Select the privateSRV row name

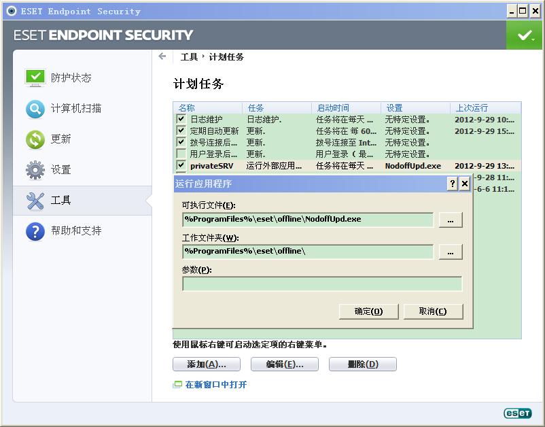coord(211,166)
